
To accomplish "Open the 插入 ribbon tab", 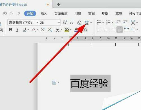I will (x=44, y=14).
